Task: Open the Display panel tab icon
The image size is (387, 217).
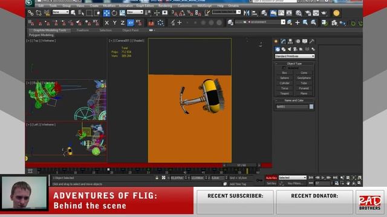Action: (305, 42)
